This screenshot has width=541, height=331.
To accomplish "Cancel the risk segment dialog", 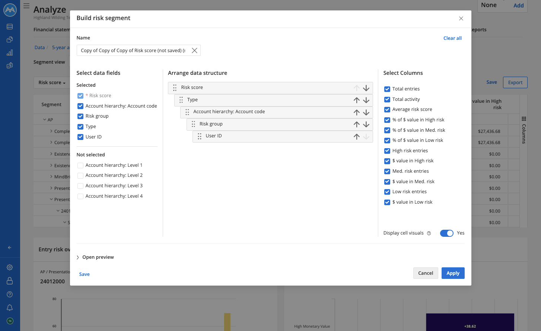I will pos(426,273).
